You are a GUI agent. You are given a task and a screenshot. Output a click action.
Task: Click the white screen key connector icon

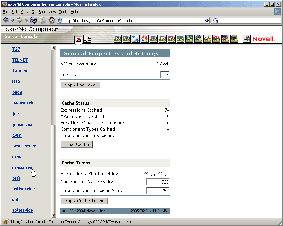(163, 39)
